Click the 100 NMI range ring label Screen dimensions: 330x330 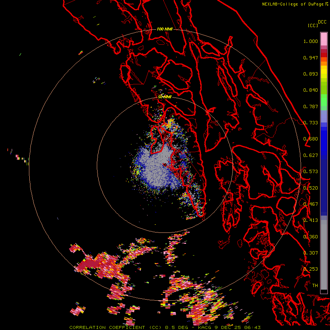pyautogui.click(x=165, y=29)
